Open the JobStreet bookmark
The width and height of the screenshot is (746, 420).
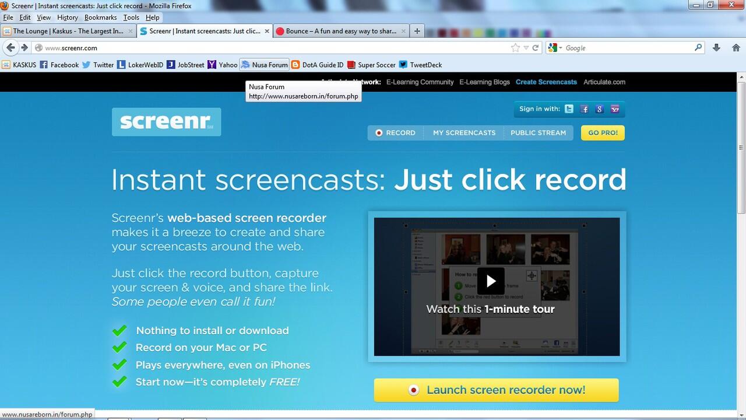tap(186, 65)
